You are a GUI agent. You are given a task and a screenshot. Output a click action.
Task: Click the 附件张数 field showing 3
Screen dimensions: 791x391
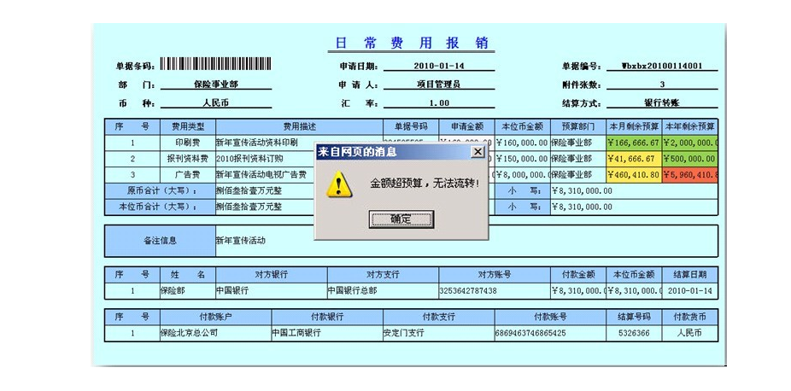pos(662,85)
